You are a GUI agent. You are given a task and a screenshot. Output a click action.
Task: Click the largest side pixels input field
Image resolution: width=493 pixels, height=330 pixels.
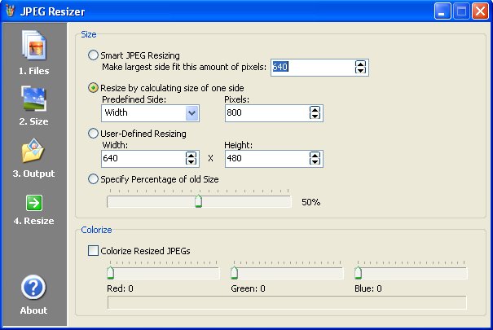click(x=312, y=67)
